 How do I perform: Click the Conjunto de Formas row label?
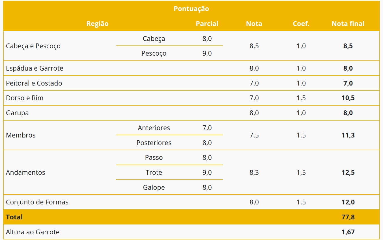coord(37,202)
